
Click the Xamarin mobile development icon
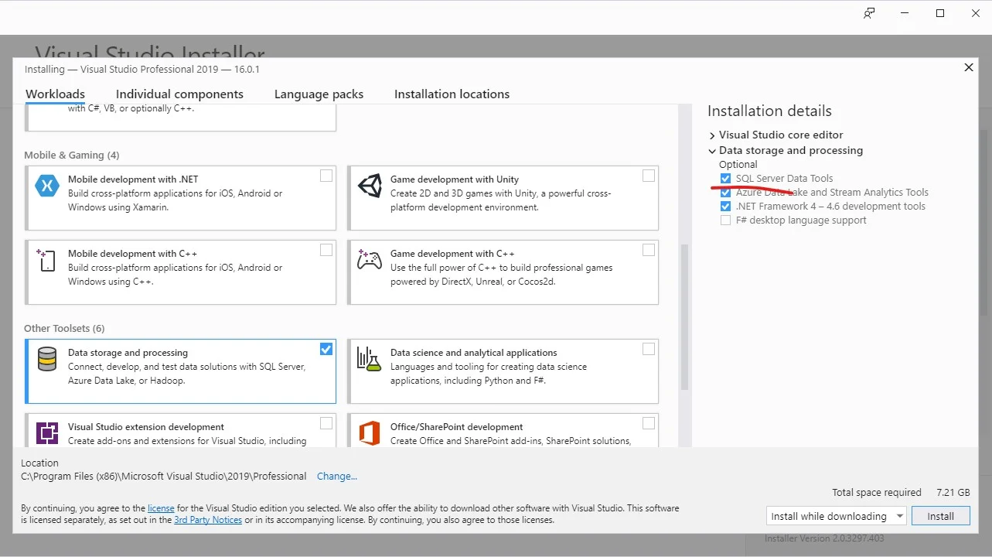(x=47, y=186)
